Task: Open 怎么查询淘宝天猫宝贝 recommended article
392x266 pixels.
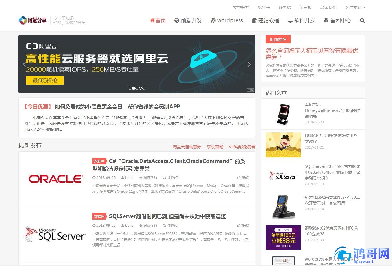Action: pyautogui.click(x=312, y=54)
